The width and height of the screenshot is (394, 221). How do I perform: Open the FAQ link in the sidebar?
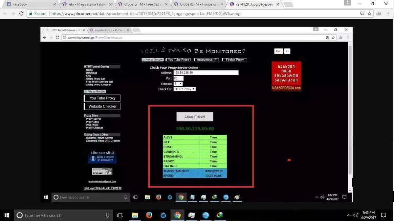point(88,76)
